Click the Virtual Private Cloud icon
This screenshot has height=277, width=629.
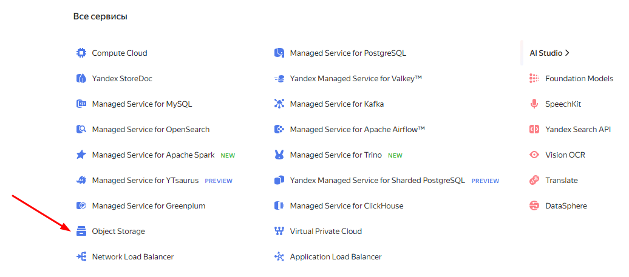(x=279, y=232)
